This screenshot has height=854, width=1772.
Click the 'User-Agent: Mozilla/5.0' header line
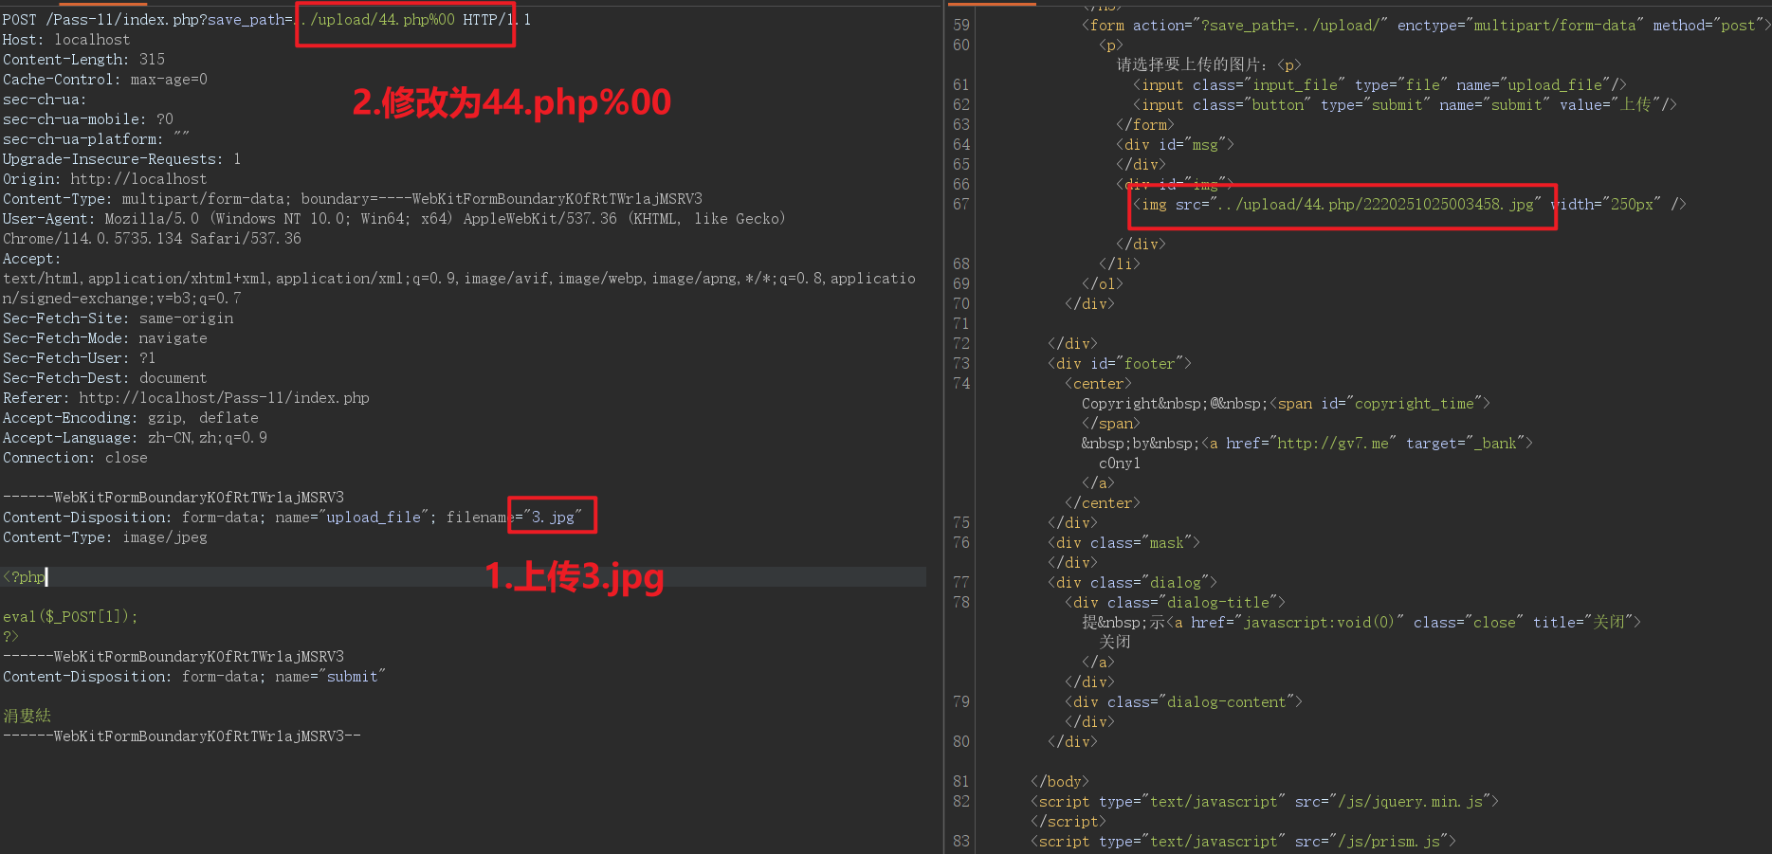(394, 218)
